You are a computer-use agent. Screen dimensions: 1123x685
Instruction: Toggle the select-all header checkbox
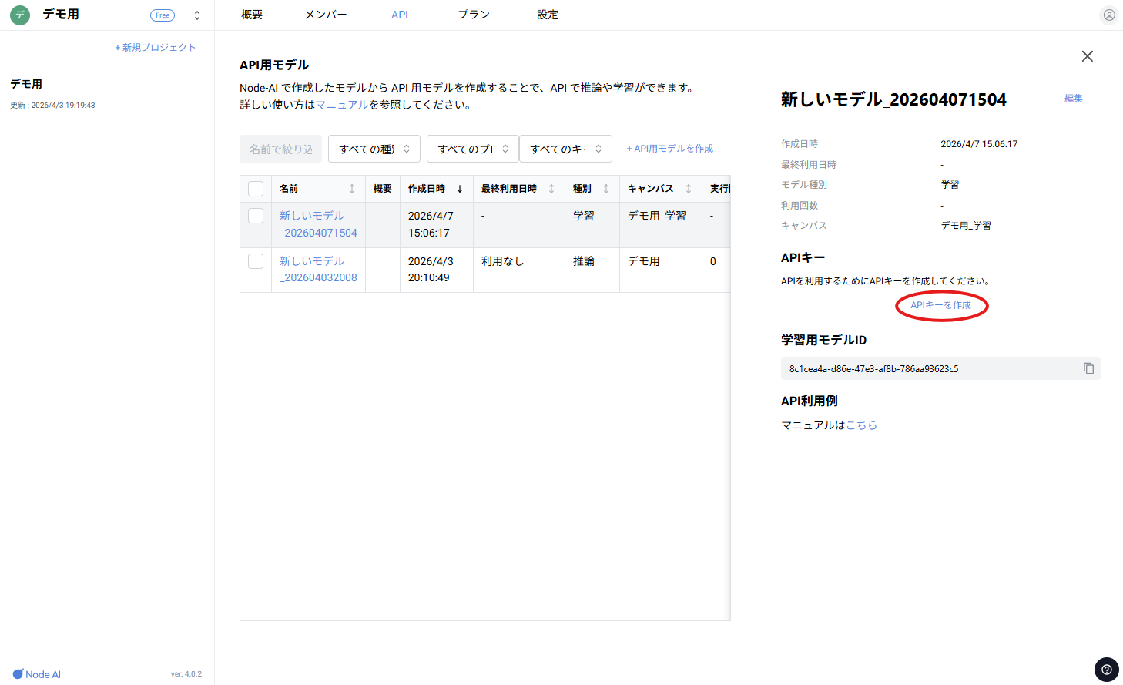pos(256,189)
